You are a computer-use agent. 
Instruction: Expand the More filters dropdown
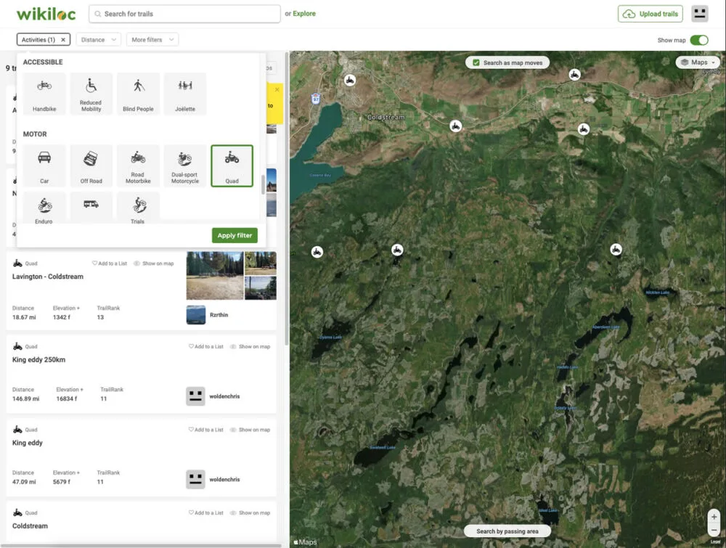(152, 40)
